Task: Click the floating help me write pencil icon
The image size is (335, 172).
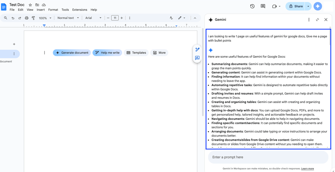Action: click(x=197, y=50)
